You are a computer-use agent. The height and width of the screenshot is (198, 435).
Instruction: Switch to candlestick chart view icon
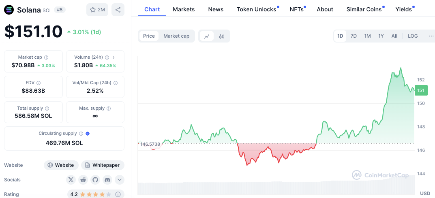click(222, 36)
